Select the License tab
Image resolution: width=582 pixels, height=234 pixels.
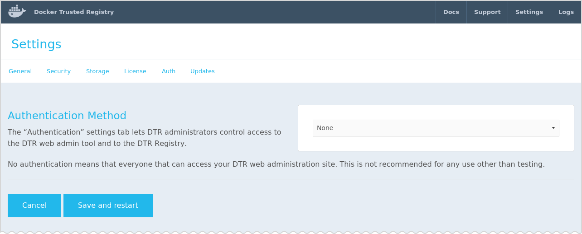point(135,71)
